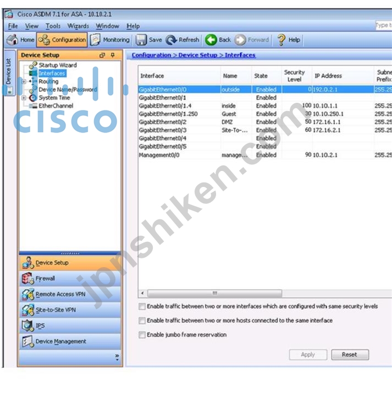Click the Cisco ASDM title bar icon
This screenshot has width=392, height=398.
point(9,14)
